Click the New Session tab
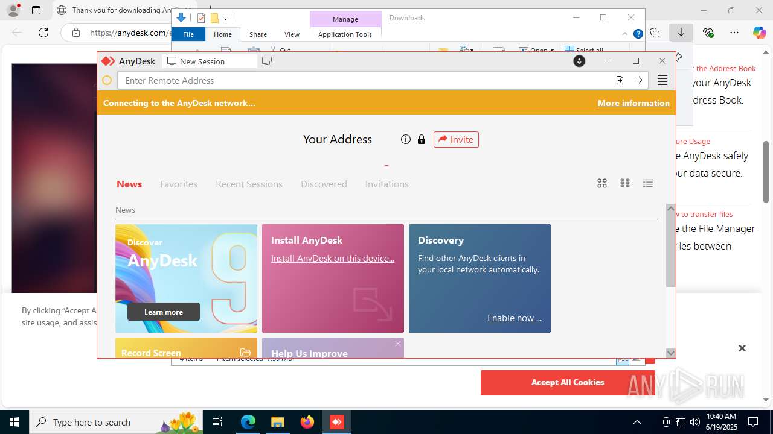The image size is (773, 434). point(210,61)
